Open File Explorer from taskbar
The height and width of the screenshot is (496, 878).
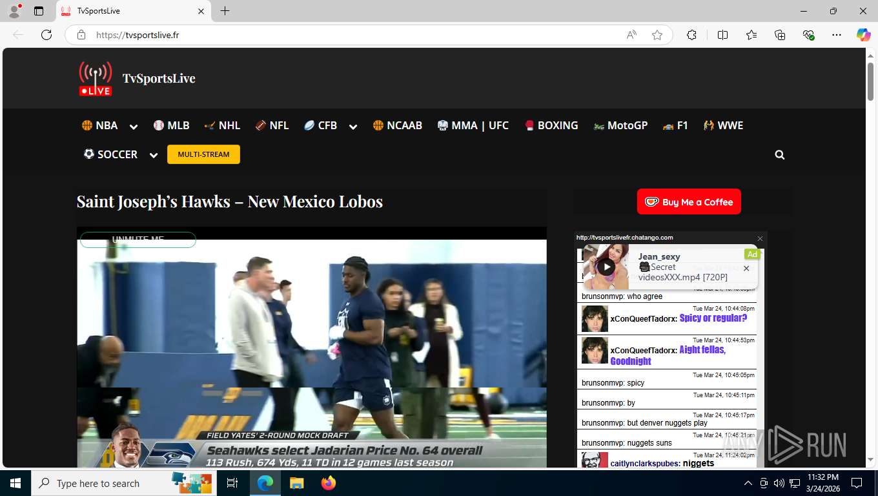click(x=296, y=483)
